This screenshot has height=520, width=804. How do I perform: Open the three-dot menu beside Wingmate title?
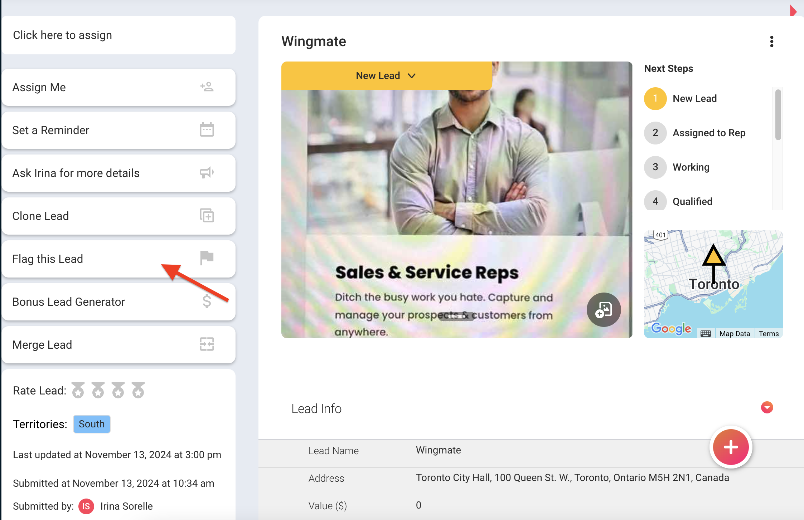(x=772, y=41)
